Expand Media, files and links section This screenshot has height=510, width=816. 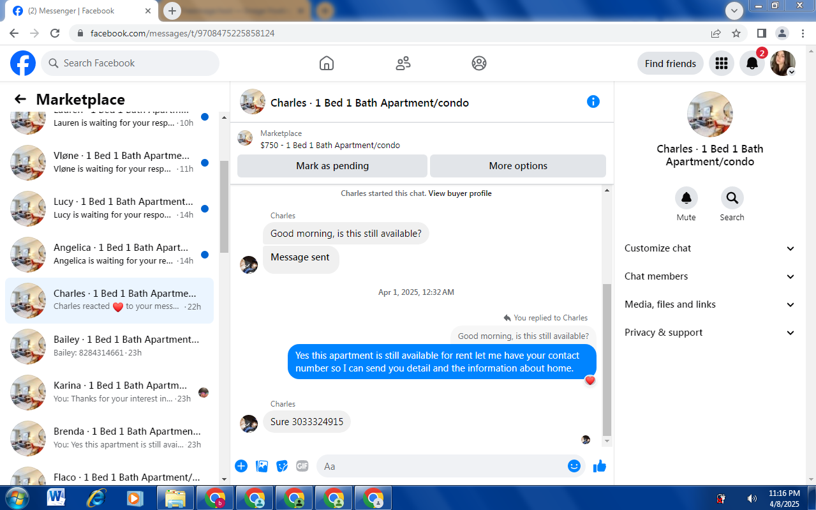click(x=710, y=304)
